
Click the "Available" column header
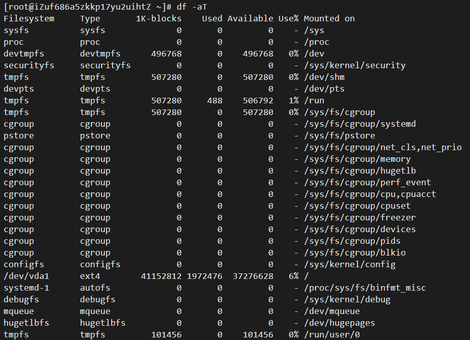click(x=250, y=18)
